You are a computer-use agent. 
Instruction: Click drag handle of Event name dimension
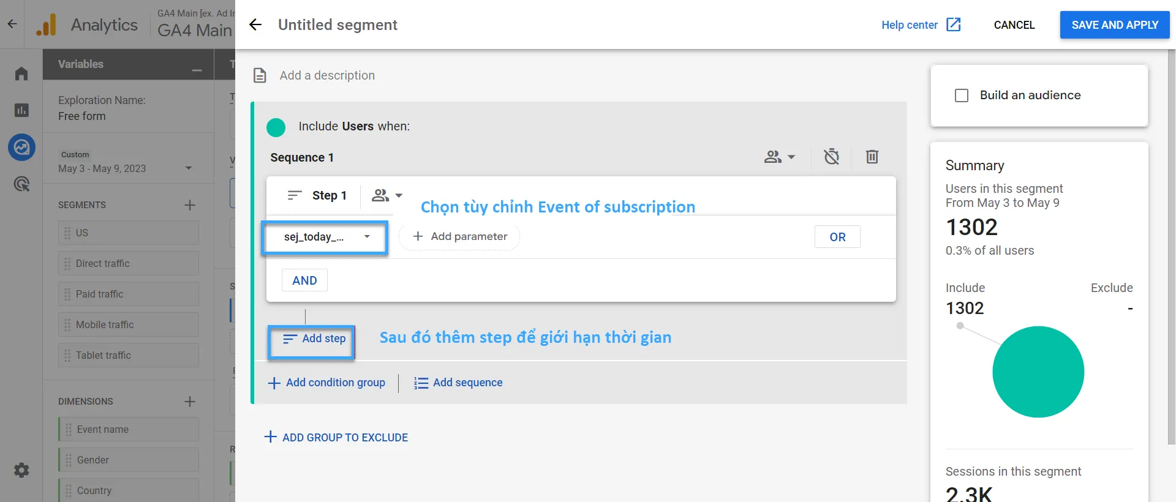pyautogui.click(x=69, y=429)
